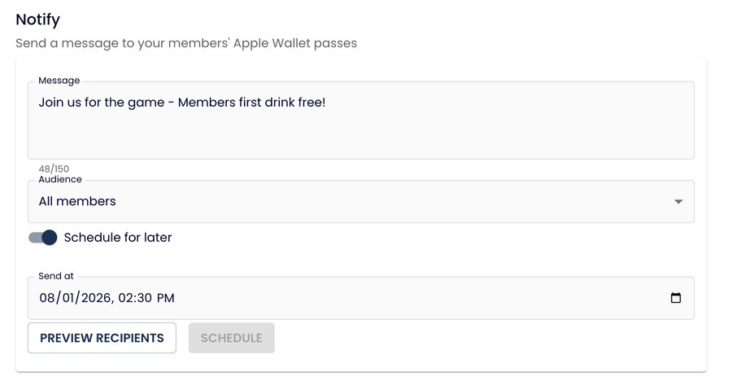732x381 pixels.
Task: Click the Audience field label
Action: click(x=60, y=180)
